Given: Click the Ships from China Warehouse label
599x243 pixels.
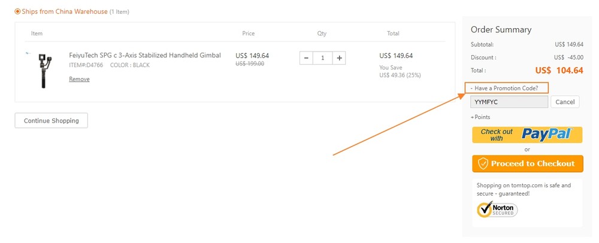Looking at the screenshot, I should pyautogui.click(x=65, y=11).
